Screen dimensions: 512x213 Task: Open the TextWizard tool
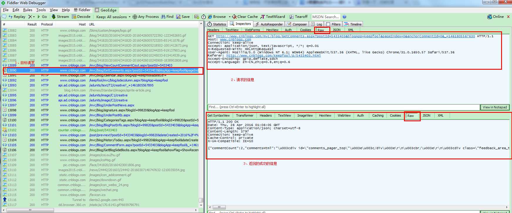pos(273,17)
